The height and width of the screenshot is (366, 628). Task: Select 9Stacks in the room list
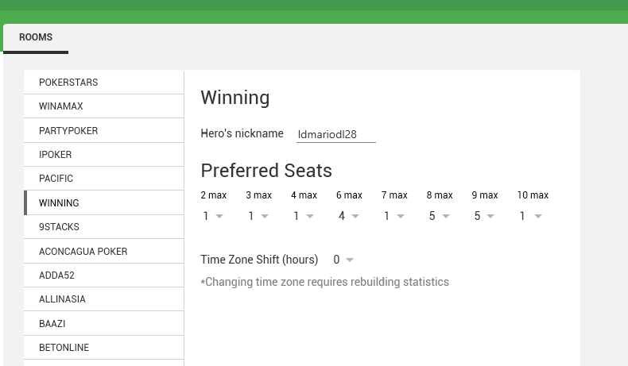click(104, 227)
